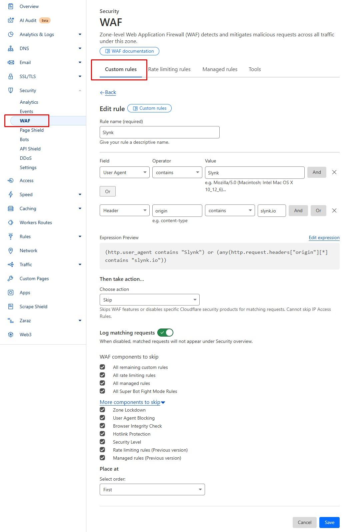Viewport: 350px width, 532px height.
Task: Click the SSL/TLS padlock icon
Action: click(x=11, y=76)
